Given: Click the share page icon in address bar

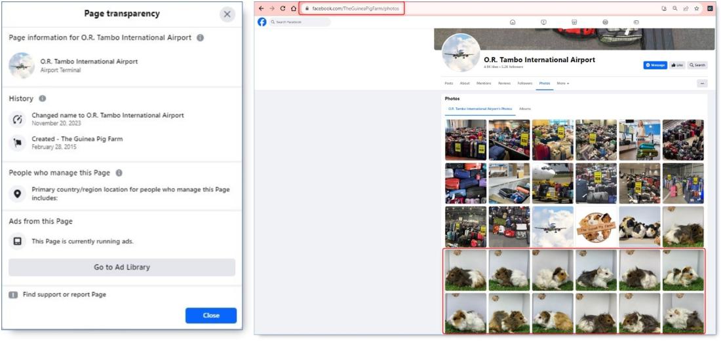Looking at the screenshot, I should pos(686,9).
